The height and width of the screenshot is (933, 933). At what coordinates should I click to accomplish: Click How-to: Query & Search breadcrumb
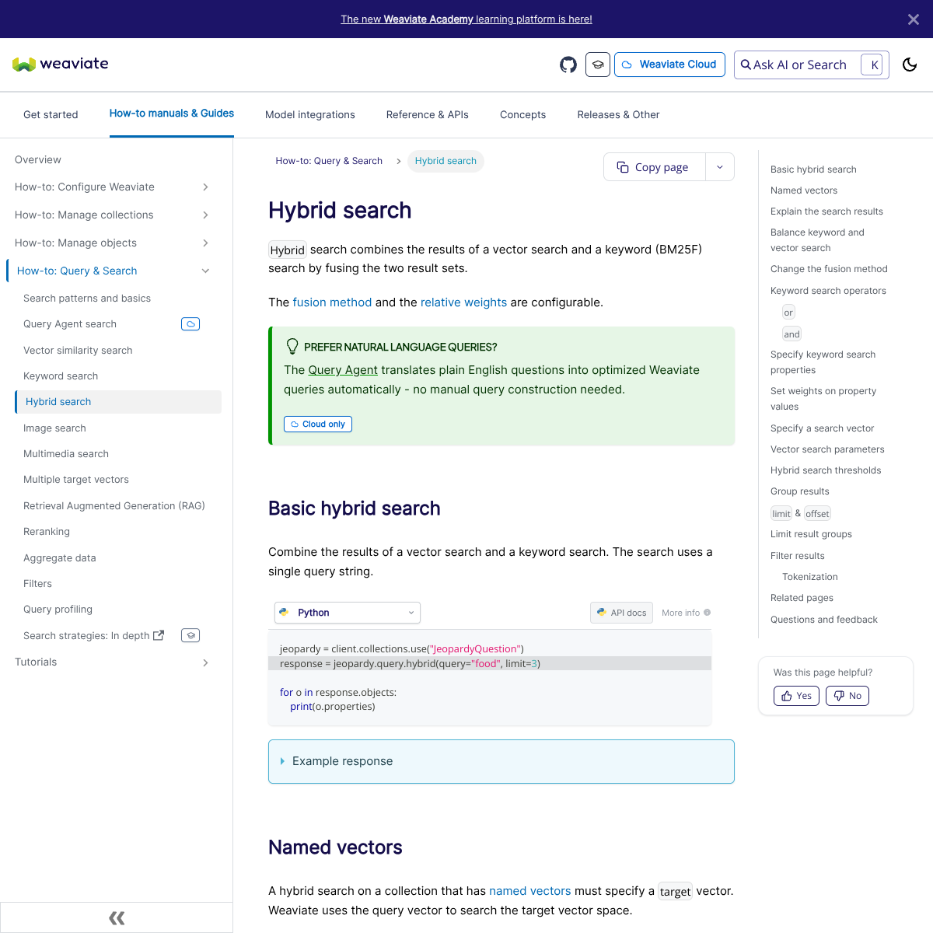click(x=329, y=161)
